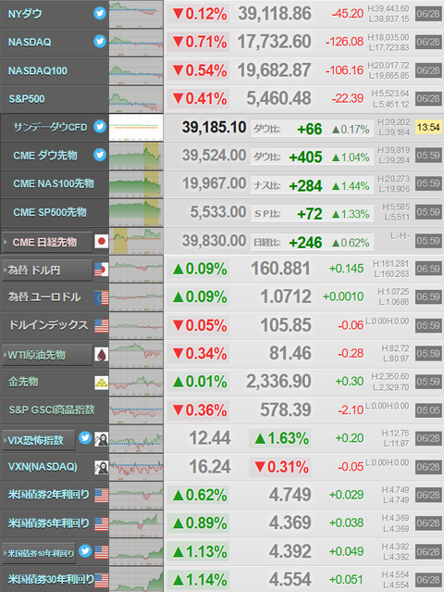Viewport: 444px width, 592px height.
Task: Click the Twitter icon beside サンデーダウCFD
Action: [x=100, y=126]
